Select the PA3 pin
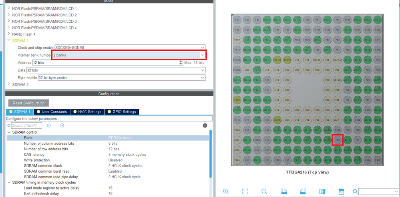The image size is (400, 197). (247, 160)
